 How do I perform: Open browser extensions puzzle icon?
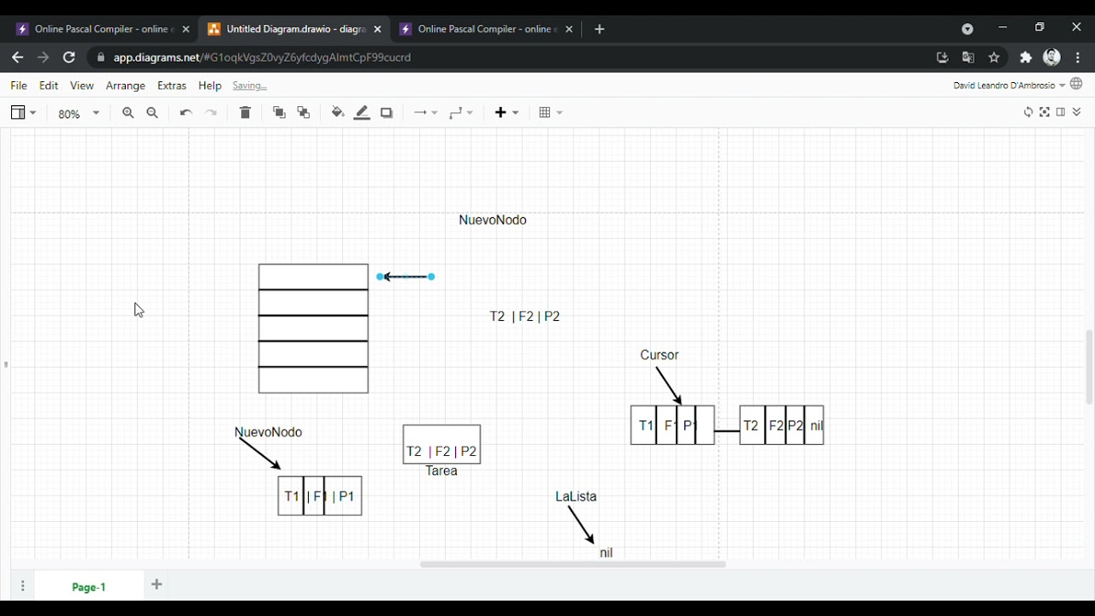[x=1026, y=57]
